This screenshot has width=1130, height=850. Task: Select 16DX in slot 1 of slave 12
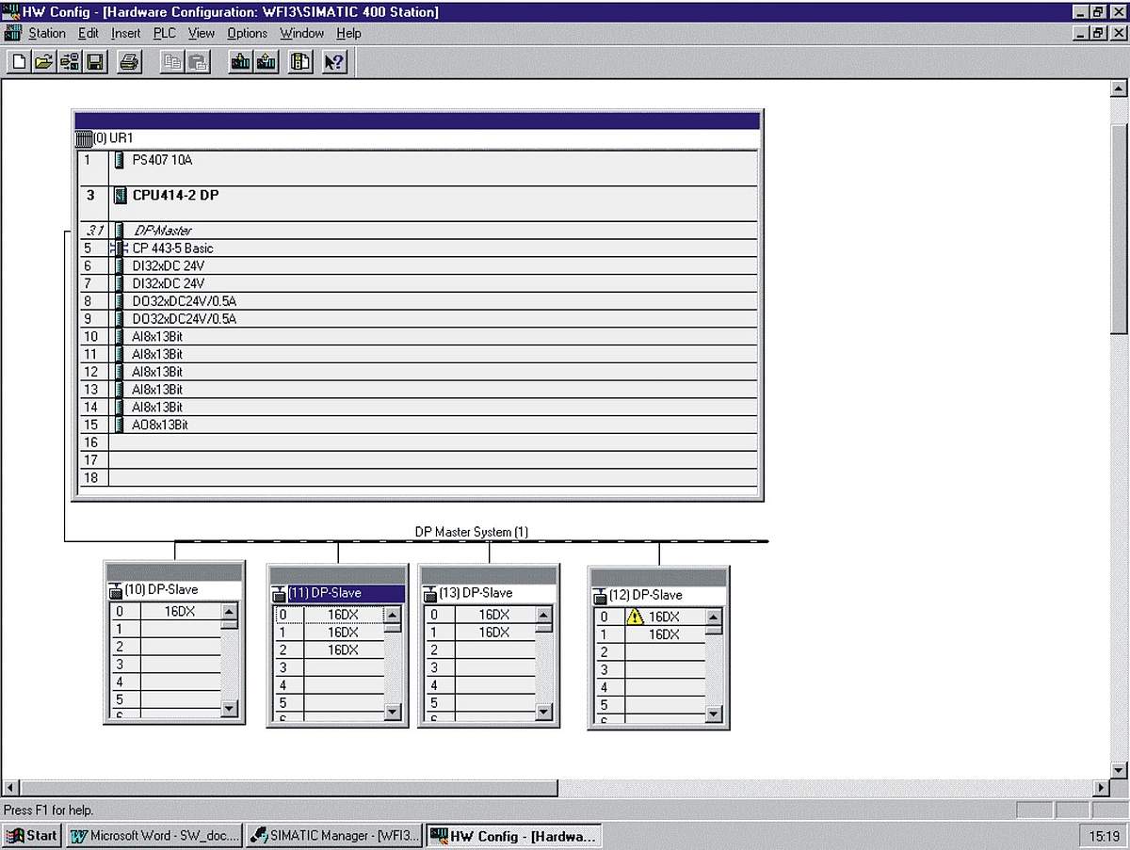[x=664, y=635]
